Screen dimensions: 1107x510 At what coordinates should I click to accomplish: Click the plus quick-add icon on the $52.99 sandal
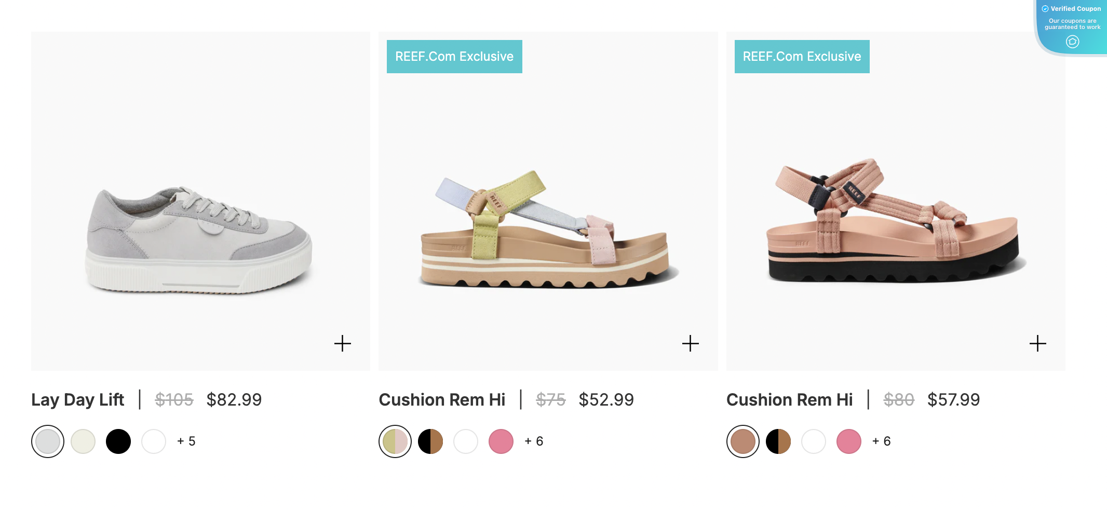point(691,343)
